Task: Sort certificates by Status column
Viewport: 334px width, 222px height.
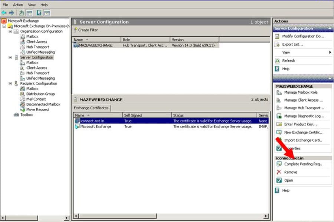Action: tap(214, 115)
